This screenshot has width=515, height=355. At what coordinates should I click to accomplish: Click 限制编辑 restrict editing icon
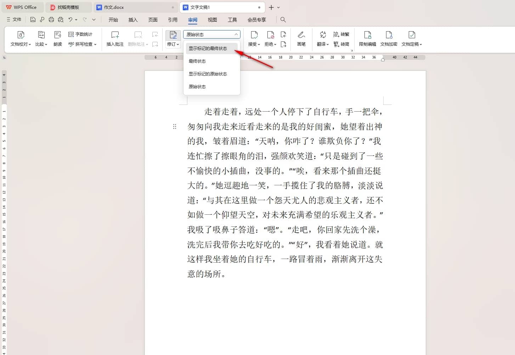[x=368, y=35]
